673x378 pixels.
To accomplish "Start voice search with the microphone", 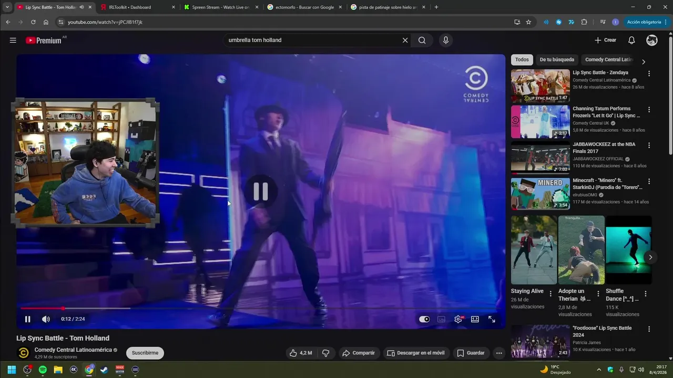I will 446,40.
